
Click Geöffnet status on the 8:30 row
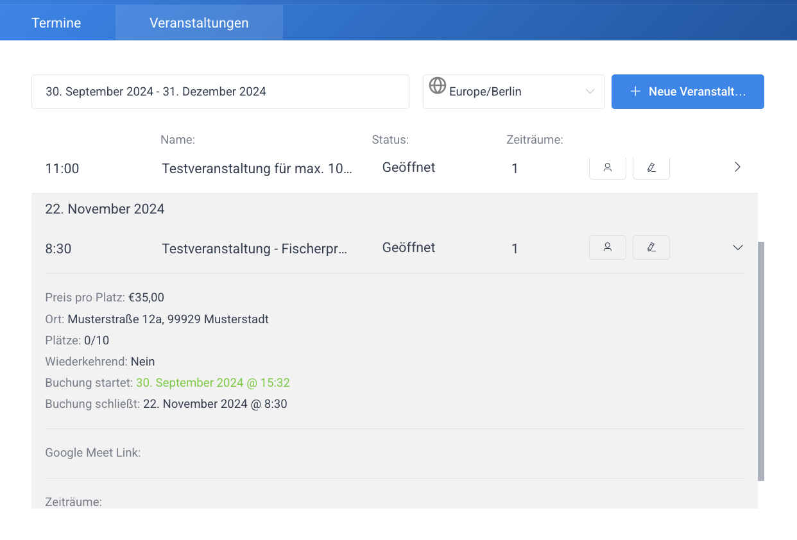[409, 248]
